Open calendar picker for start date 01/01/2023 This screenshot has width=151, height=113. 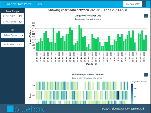point(20,16)
